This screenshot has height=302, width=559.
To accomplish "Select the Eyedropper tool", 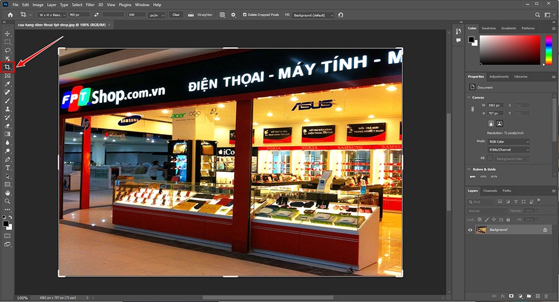I will (x=8, y=84).
